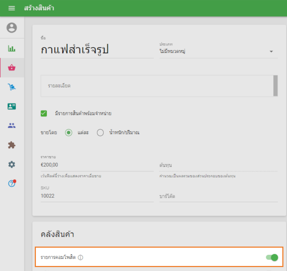Open inventory management hand truck icon
Viewport: 287px width, 271px height.
(x=11, y=87)
